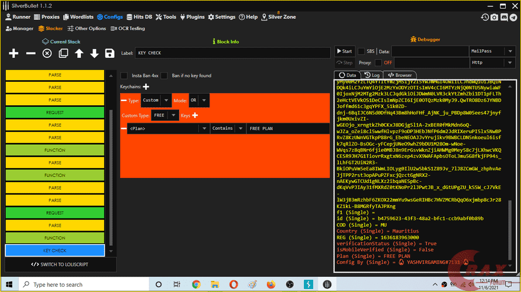
Task: Show hidden system tray icons
Action: (x=434, y=284)
